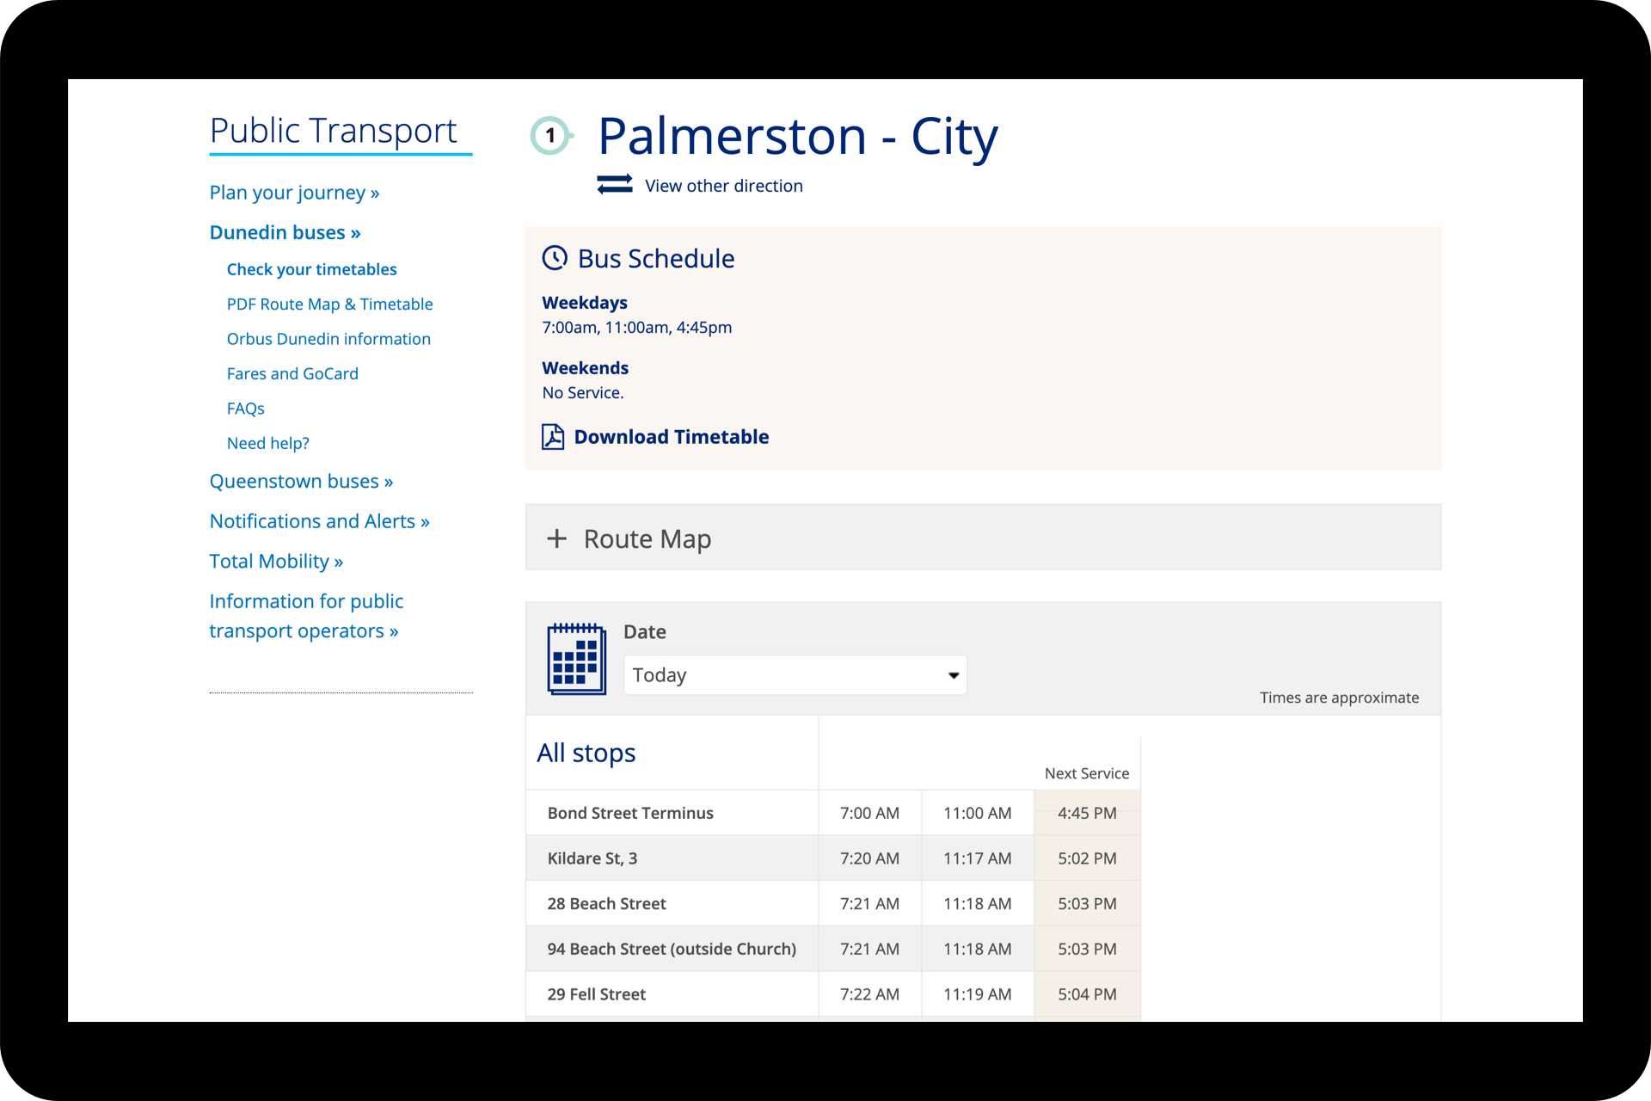Open Queenstown buses section
This screenshot has width=1651, height=1101.
coord(301,482)
